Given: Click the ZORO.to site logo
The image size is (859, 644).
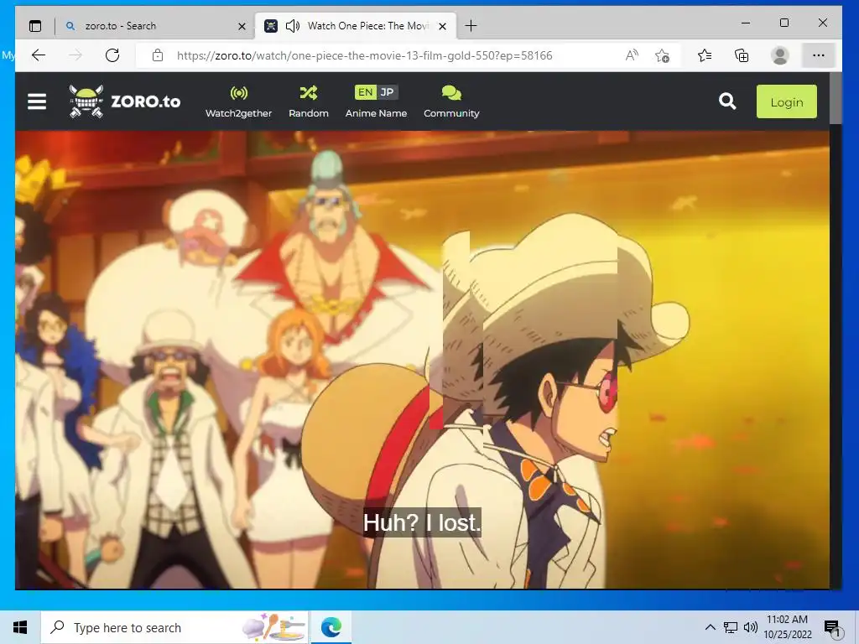Looking at the screenshot, I should coord(124,101).
